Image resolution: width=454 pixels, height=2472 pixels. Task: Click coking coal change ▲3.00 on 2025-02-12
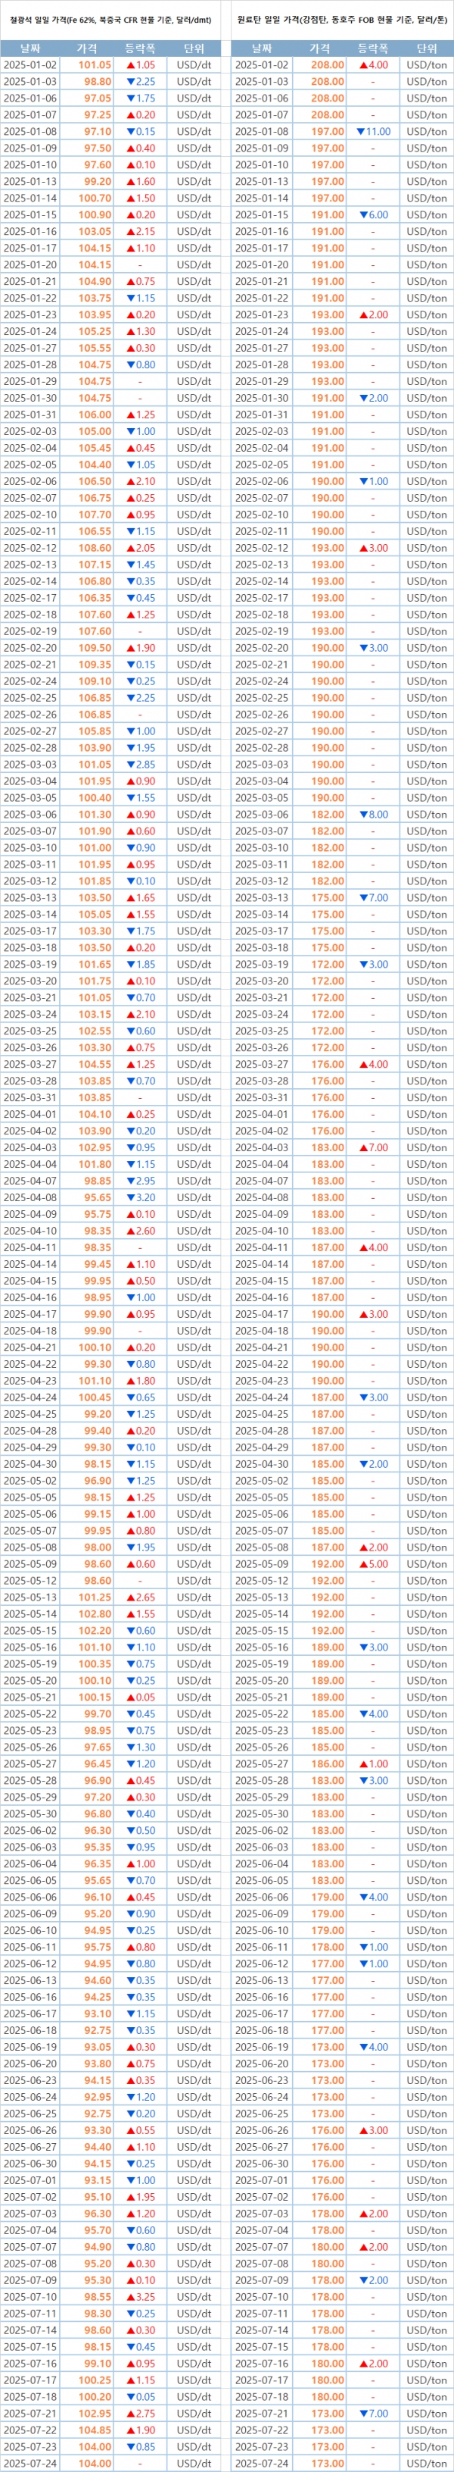[x=374, y=548]
